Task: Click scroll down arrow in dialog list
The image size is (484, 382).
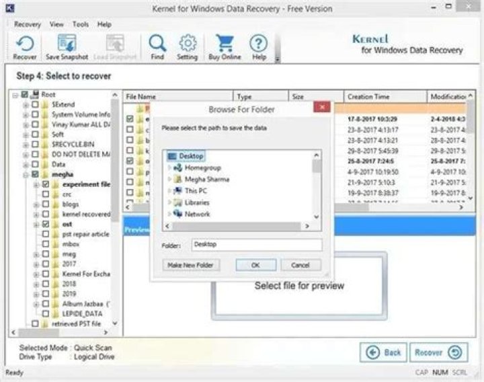Action: tap(317, 217)
